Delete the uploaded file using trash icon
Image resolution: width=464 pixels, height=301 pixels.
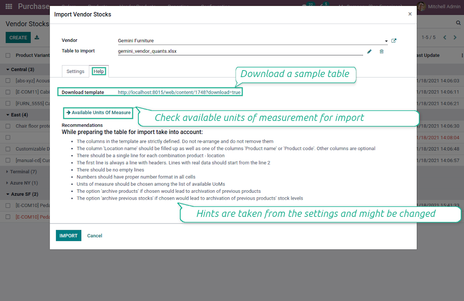(381, 51)
